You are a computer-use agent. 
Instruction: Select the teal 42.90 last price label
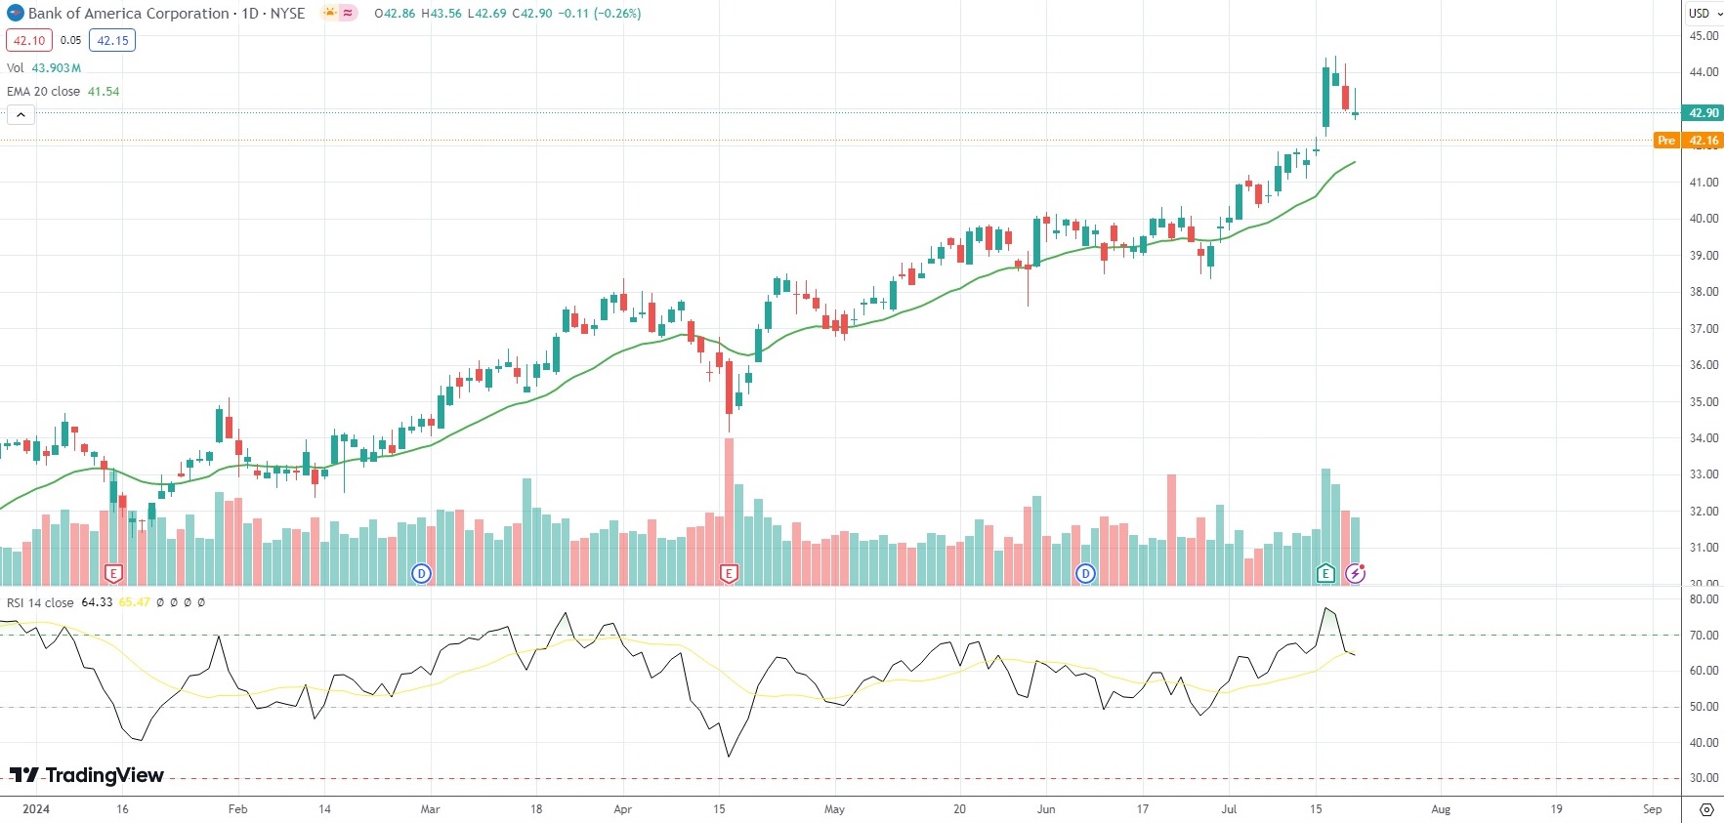(x=1703, y=113)
